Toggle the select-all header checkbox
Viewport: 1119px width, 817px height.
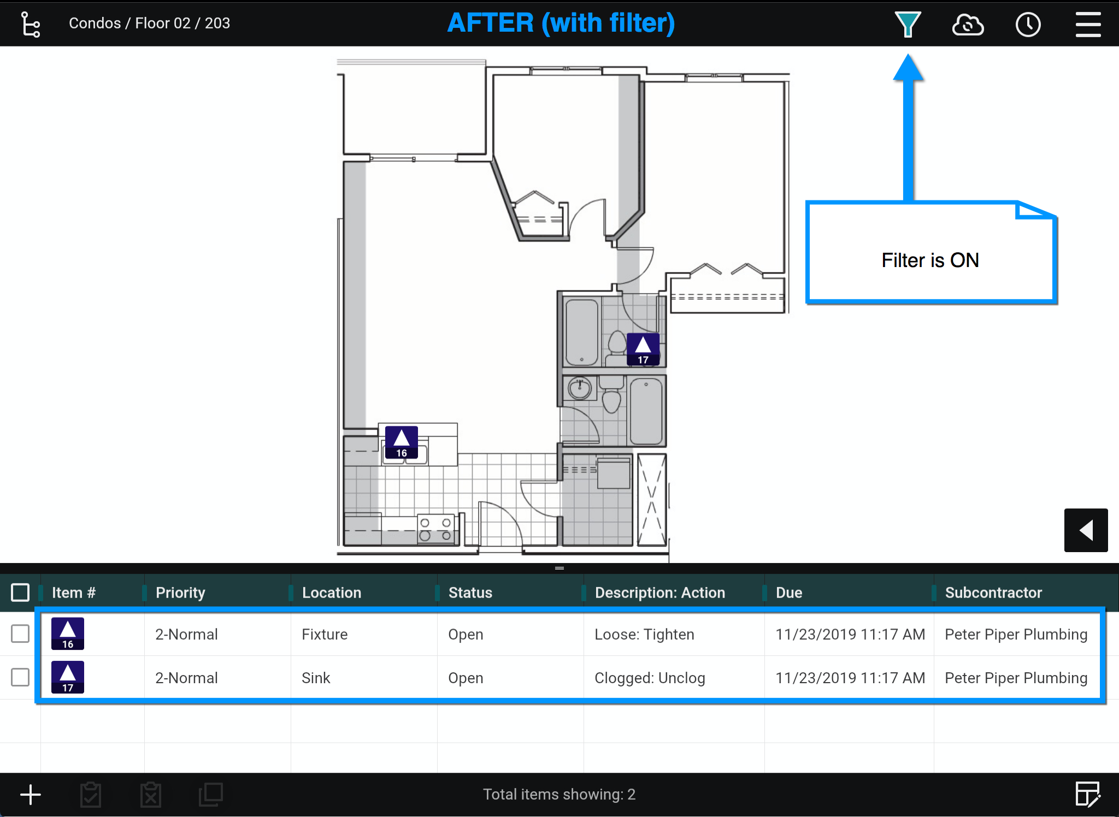(20, 593)
